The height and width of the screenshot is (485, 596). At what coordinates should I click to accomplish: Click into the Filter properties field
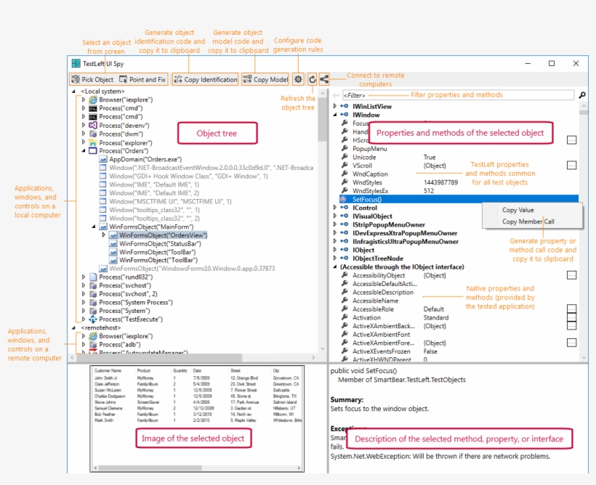pos(458,95)
